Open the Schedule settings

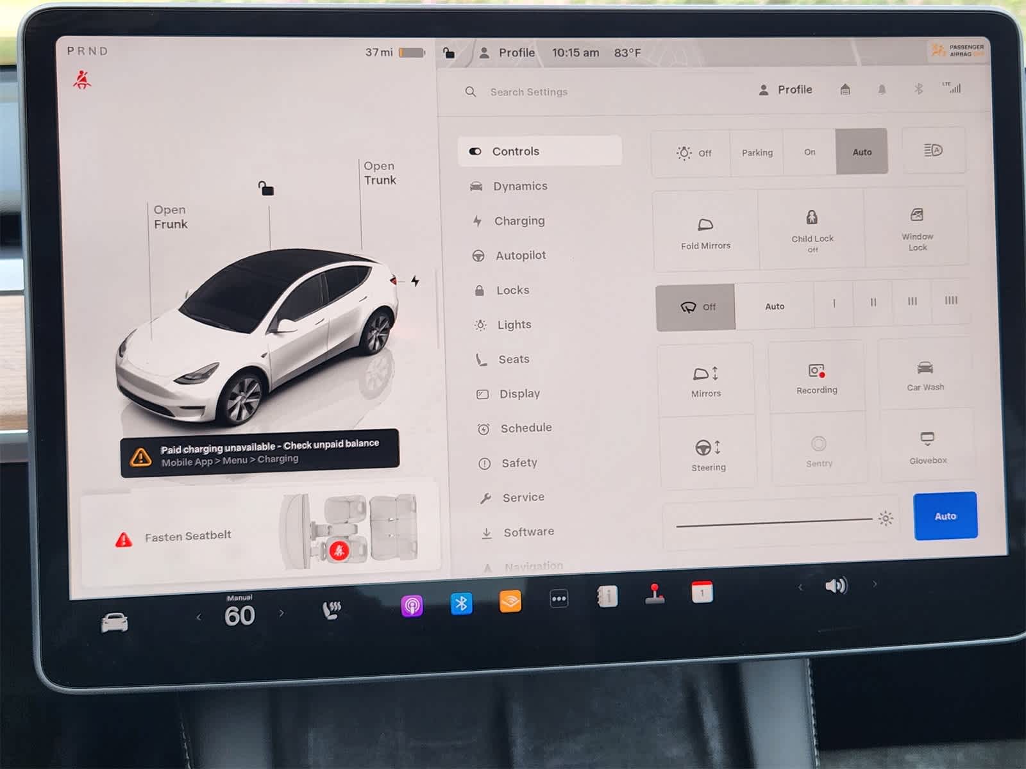pyautogui.click(x=514, y=428)
